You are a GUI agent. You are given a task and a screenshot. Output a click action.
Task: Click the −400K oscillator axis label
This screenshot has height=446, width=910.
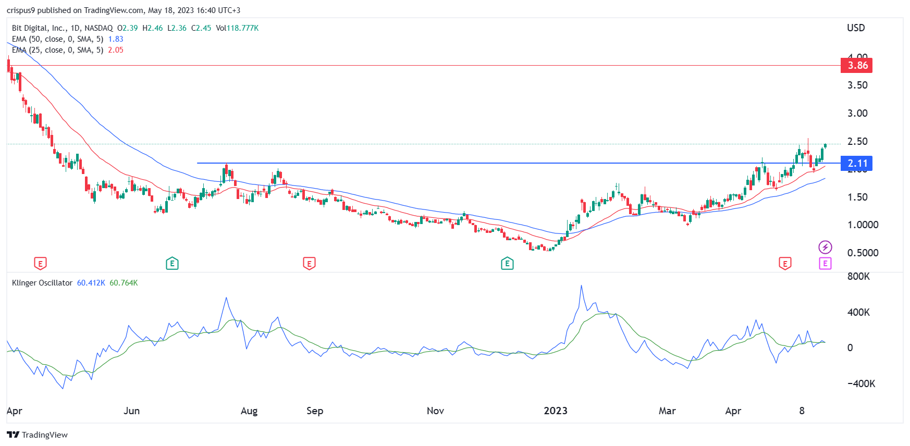[x=861, y=383]
